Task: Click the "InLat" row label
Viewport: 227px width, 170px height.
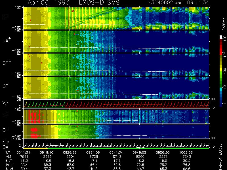Action: pyautogui.click(x=10, y=165)
